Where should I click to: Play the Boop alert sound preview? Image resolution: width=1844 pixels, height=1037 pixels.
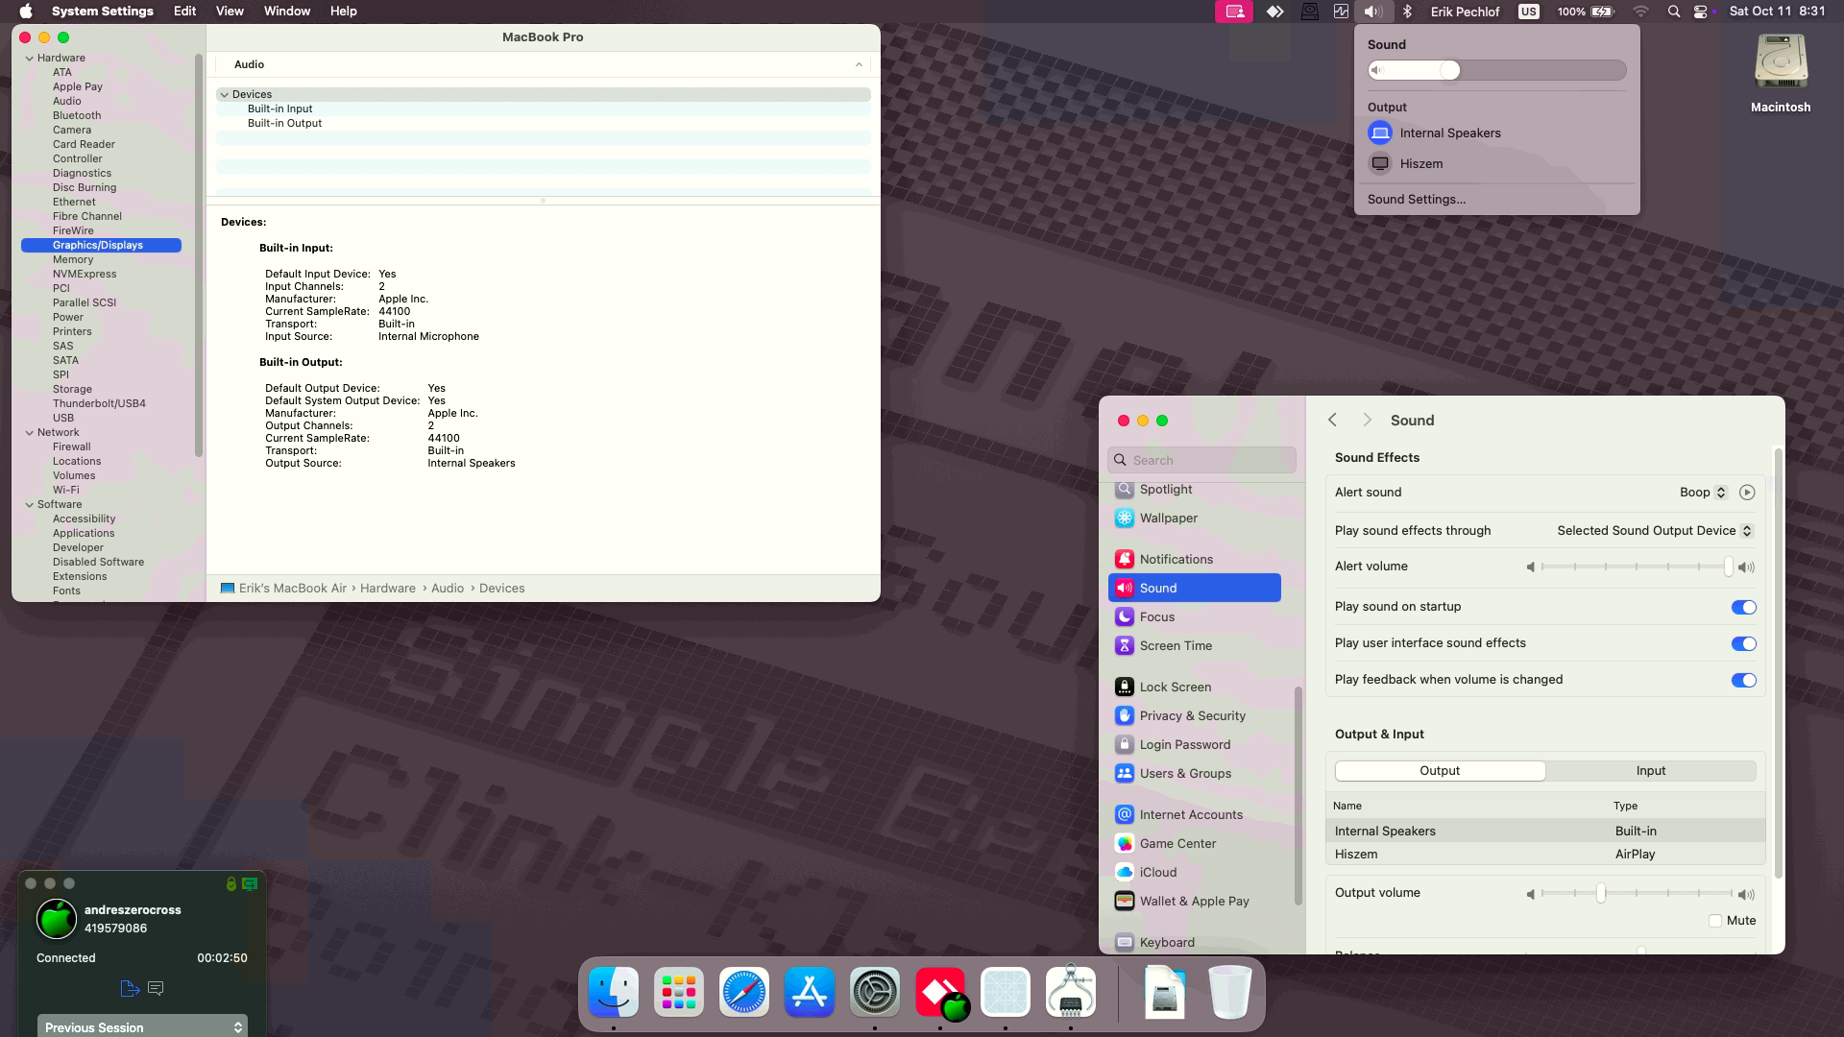click(x=1747, y=493)
